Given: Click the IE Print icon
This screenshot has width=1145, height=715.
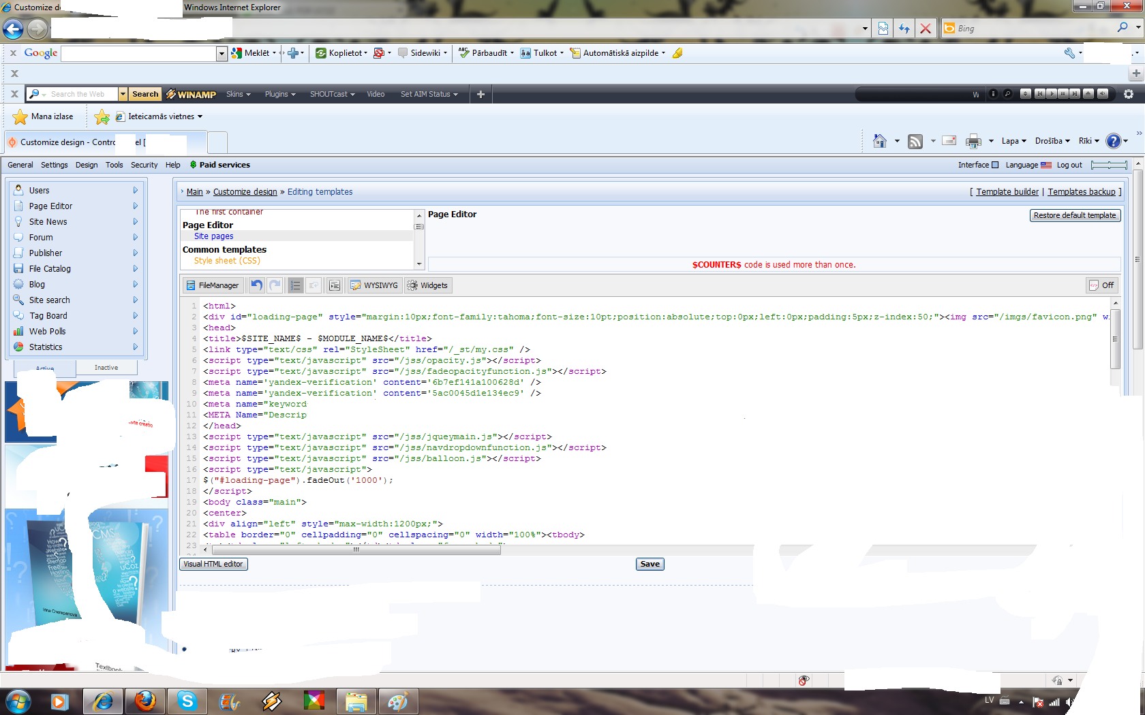Looking at the screenshot, I should (x=973, y=141).
